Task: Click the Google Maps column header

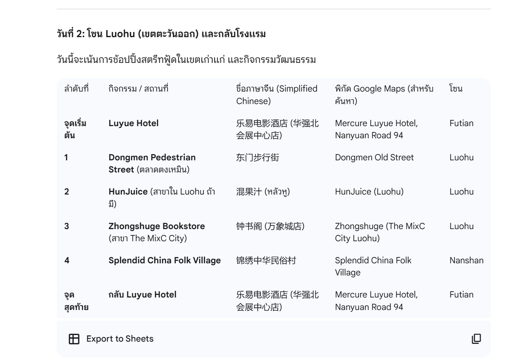Action: click(384, 95)
